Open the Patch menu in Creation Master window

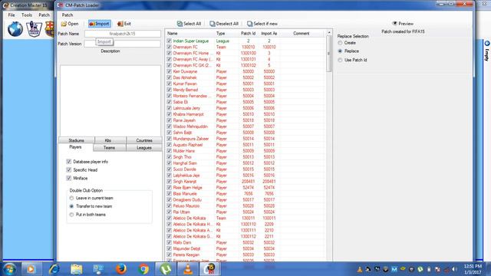click(44, 15)
